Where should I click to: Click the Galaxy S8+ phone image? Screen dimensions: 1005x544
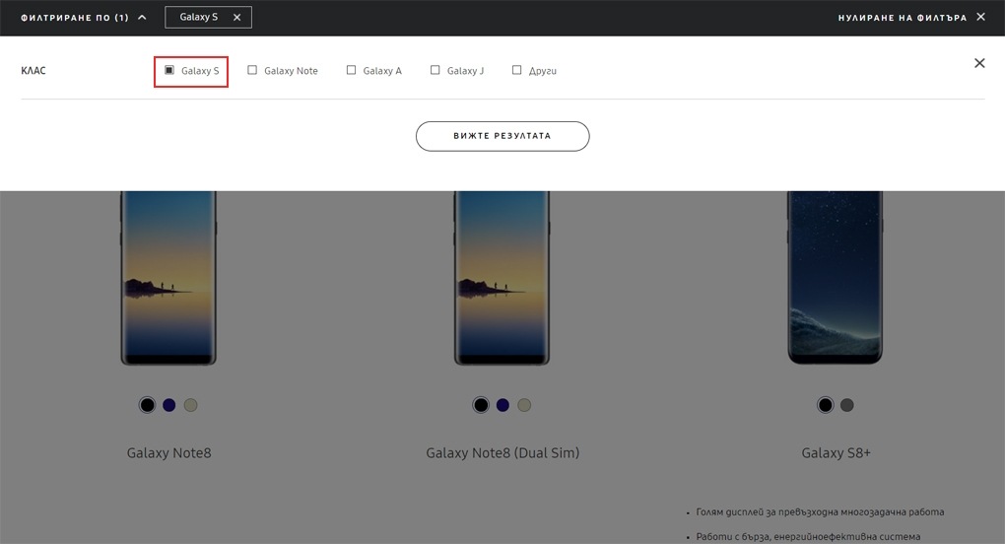836,278
